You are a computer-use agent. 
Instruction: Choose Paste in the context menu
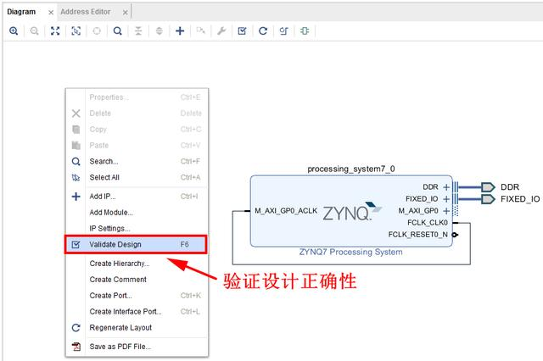[137, 145]
